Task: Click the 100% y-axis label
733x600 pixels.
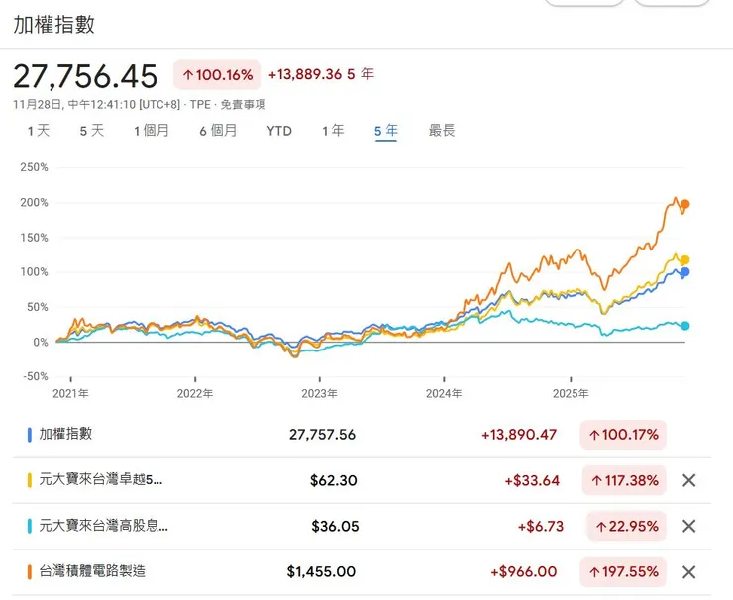Action: click(x=34, y=272)
